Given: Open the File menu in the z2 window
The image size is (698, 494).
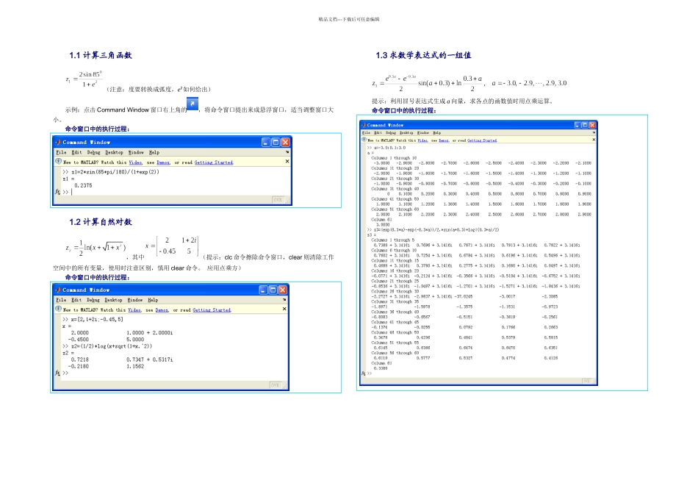Looking at the screenshot, I should point(61,300).
